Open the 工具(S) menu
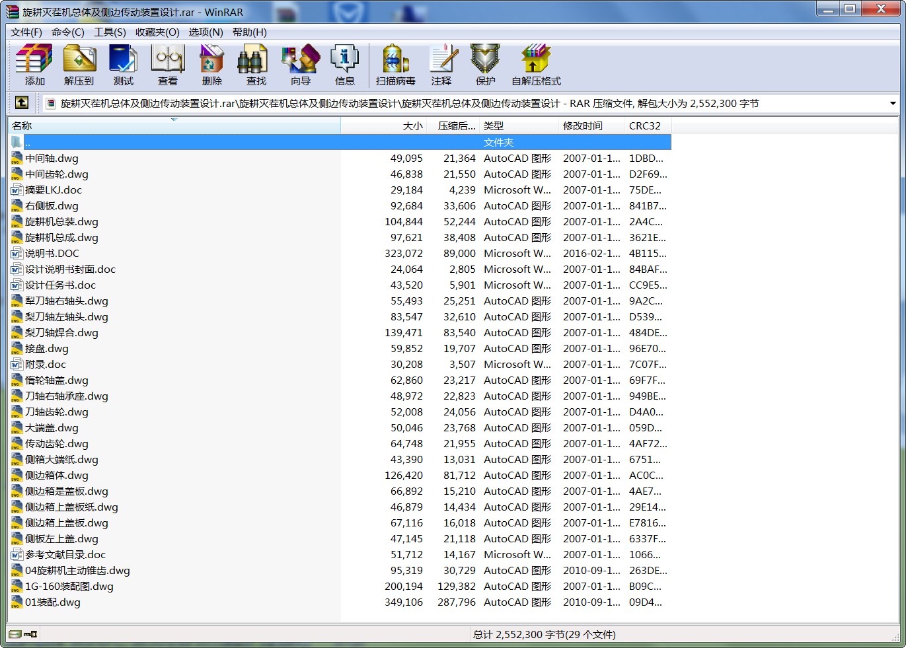Viewport: 906px width, 648px height. pos(110,32)
